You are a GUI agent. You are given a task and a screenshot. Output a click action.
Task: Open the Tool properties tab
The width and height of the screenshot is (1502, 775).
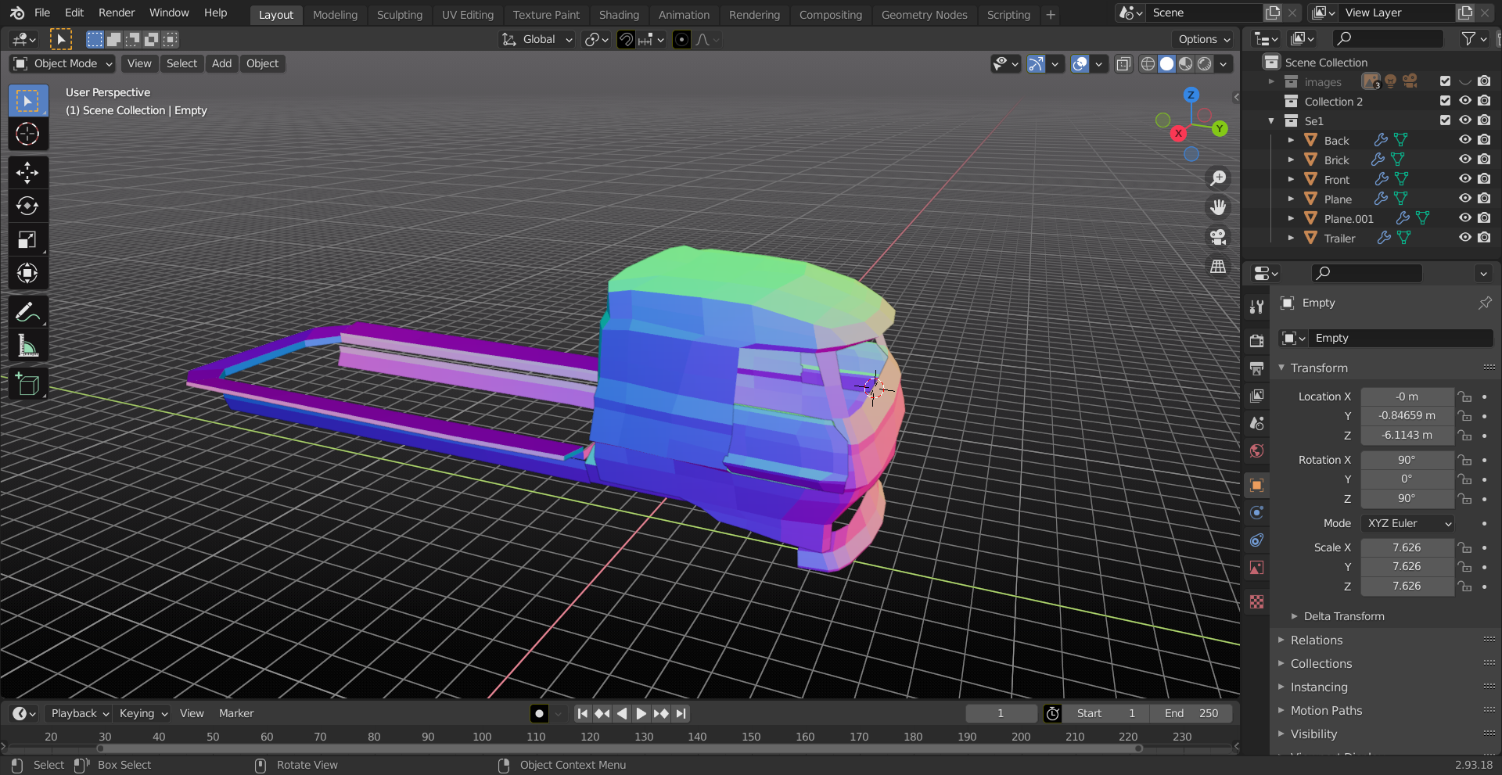1256,307
